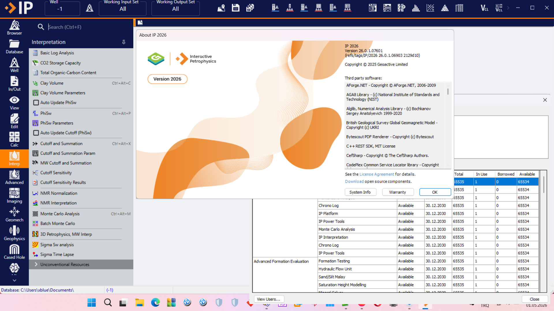Click Close button in license window
This screenshot has width=554, height=311.
535,299
